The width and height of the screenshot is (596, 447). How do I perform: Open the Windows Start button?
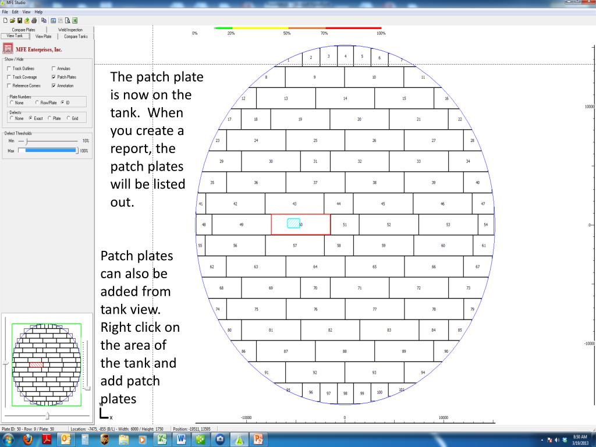(x=8, y=440)
